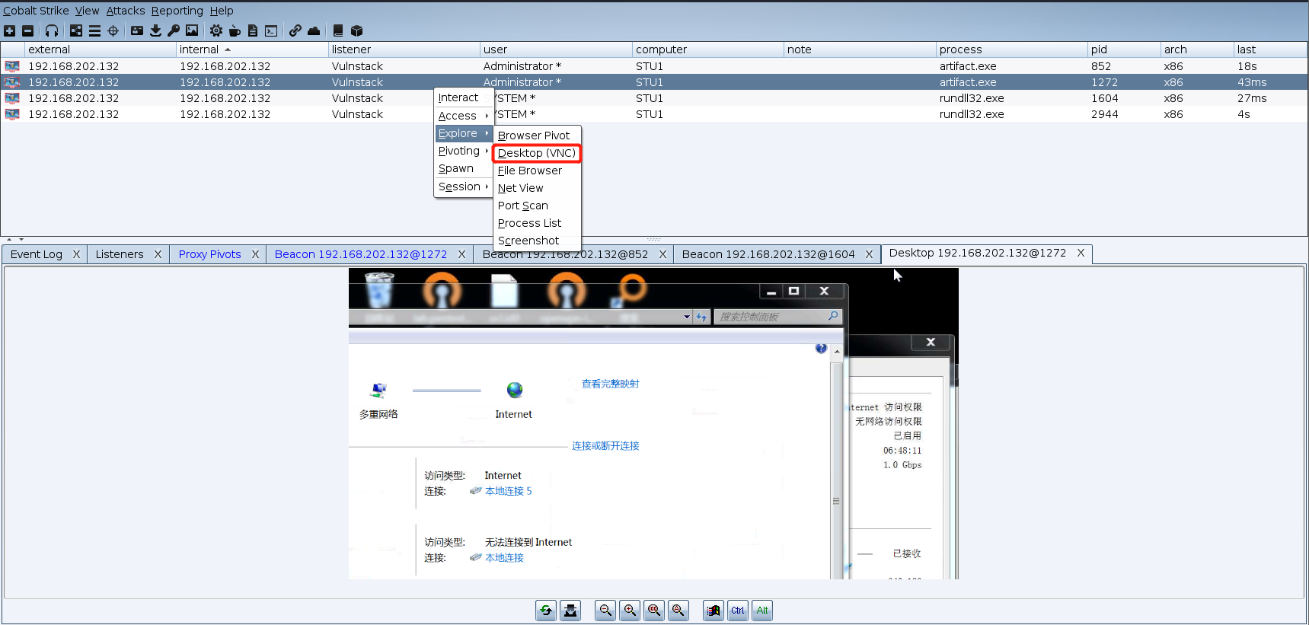Select the session row with pid 852
This screenshot has height=625, width=1309.
[654, 66]
